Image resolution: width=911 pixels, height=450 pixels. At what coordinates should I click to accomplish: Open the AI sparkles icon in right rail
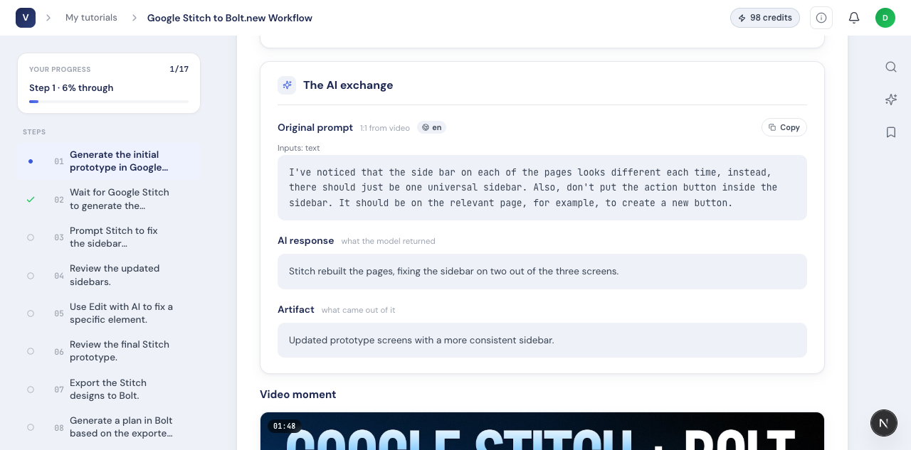891,100
